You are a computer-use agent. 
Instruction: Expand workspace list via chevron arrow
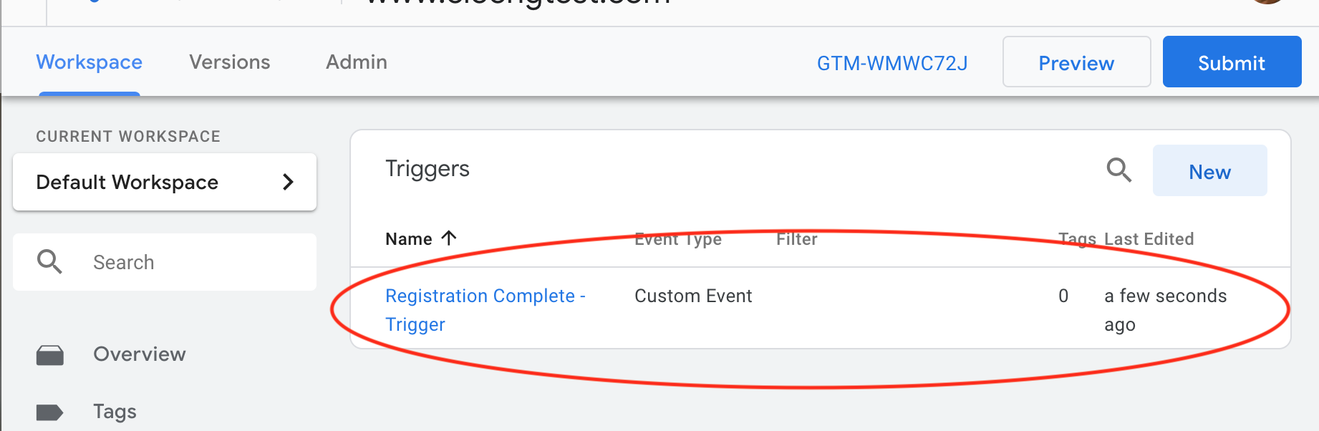point(288,182)
